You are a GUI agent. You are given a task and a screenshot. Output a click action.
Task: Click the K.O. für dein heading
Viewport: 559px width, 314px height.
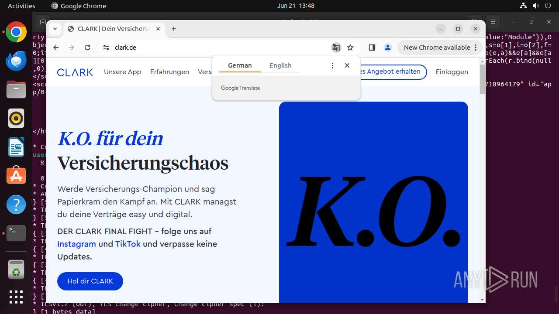(110, 139)
